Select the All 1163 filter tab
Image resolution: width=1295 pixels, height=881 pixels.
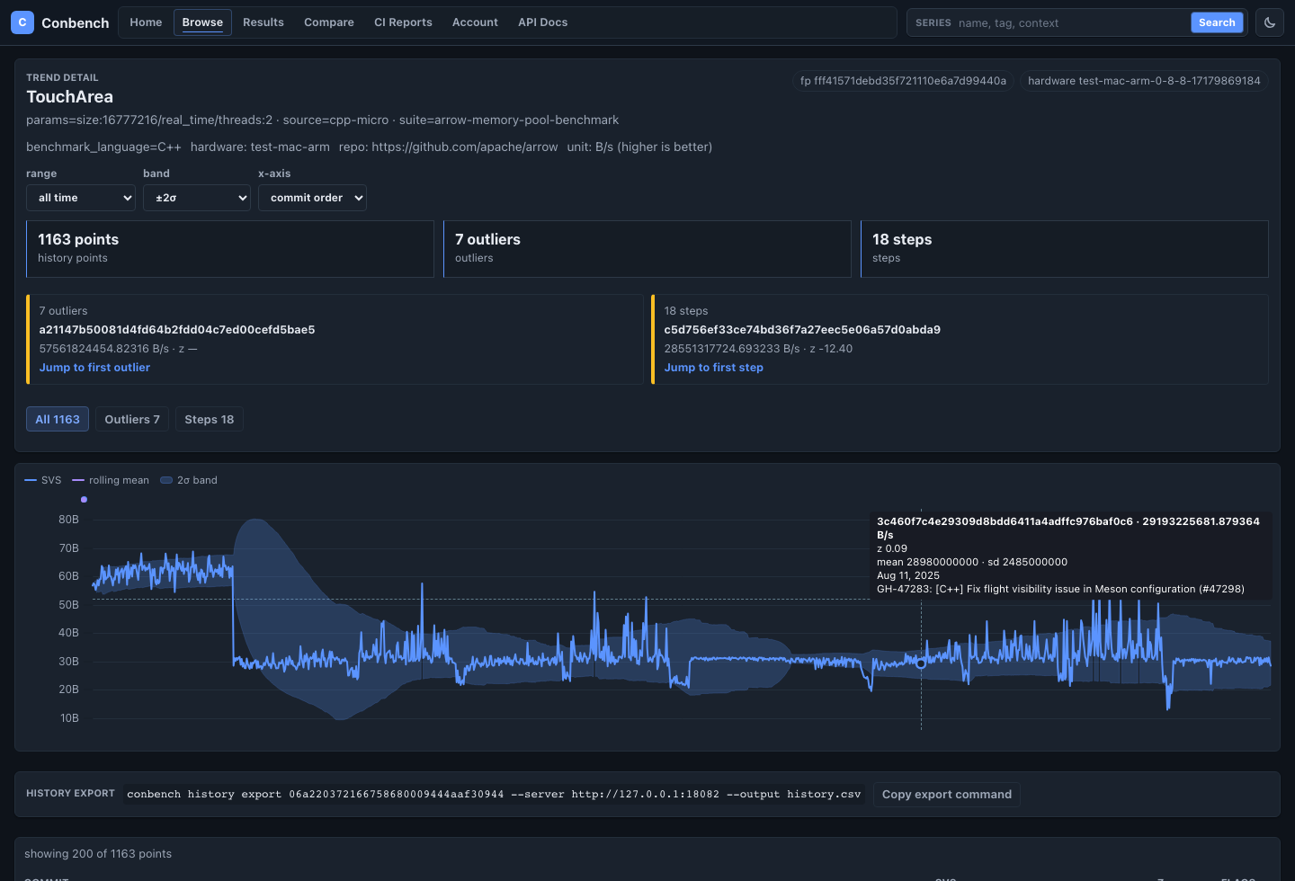[x=58, y=420]
